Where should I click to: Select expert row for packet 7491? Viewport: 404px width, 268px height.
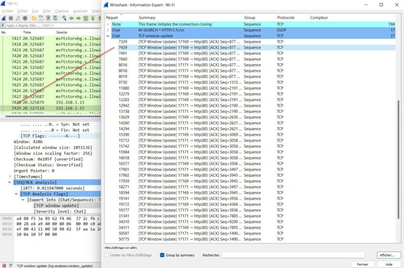click(250, 54)
